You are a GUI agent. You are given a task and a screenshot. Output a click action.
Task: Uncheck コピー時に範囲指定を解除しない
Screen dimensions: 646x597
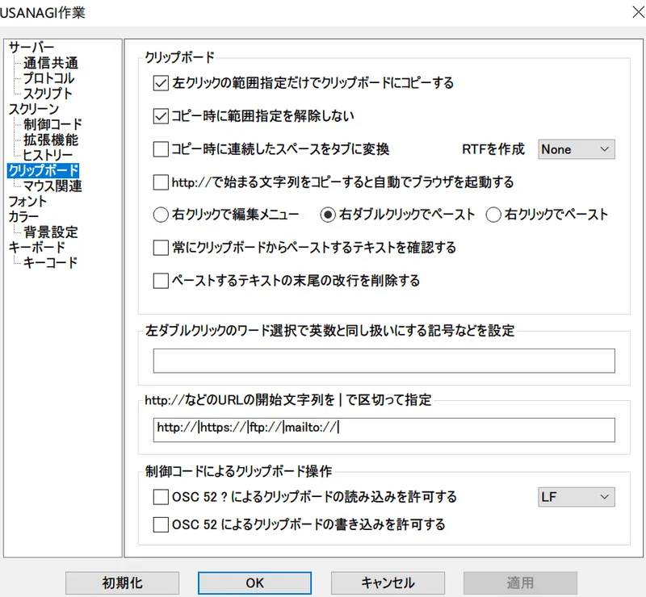click(161, 116)
